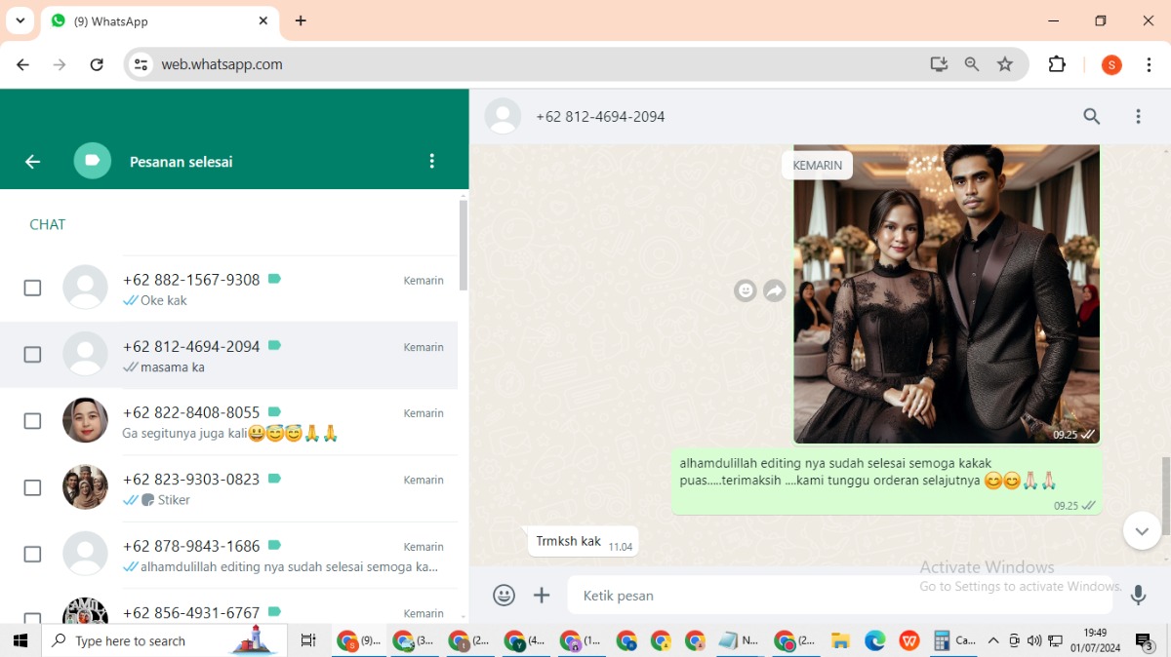Show hidden system tray icons
This screenshot has height=657, width=1171.
point(993,640)
